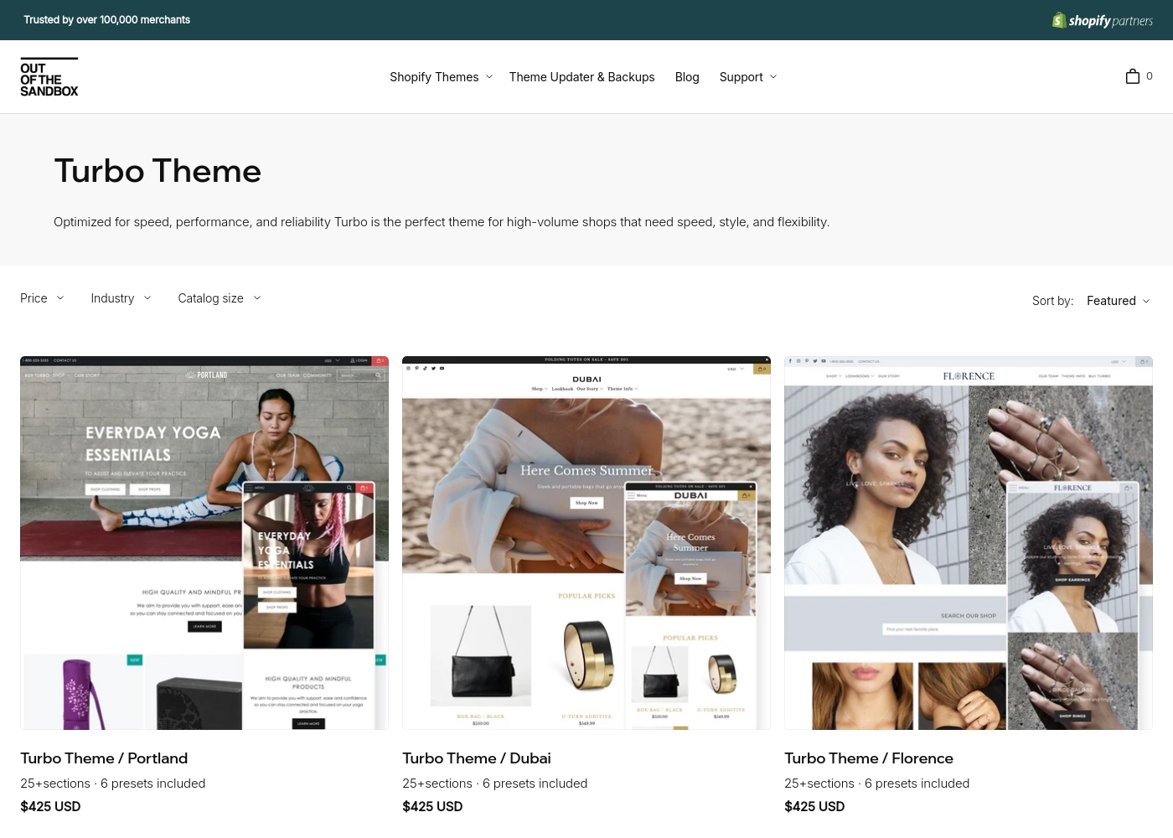1173x838 pixels.
Task: Click the $425 USD price under Portland
Action: tap(50, 806)
